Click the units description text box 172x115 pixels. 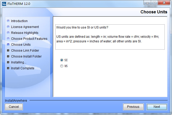[110, 37]
